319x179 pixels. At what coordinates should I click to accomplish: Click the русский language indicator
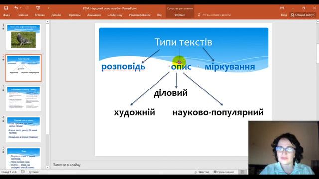(x=33, y=172)
